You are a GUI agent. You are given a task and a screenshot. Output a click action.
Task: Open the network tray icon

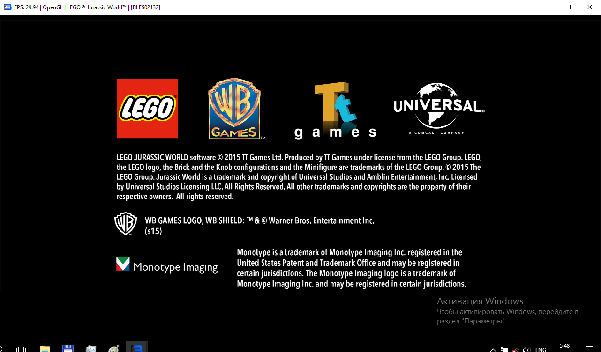(x=516, y=349)
